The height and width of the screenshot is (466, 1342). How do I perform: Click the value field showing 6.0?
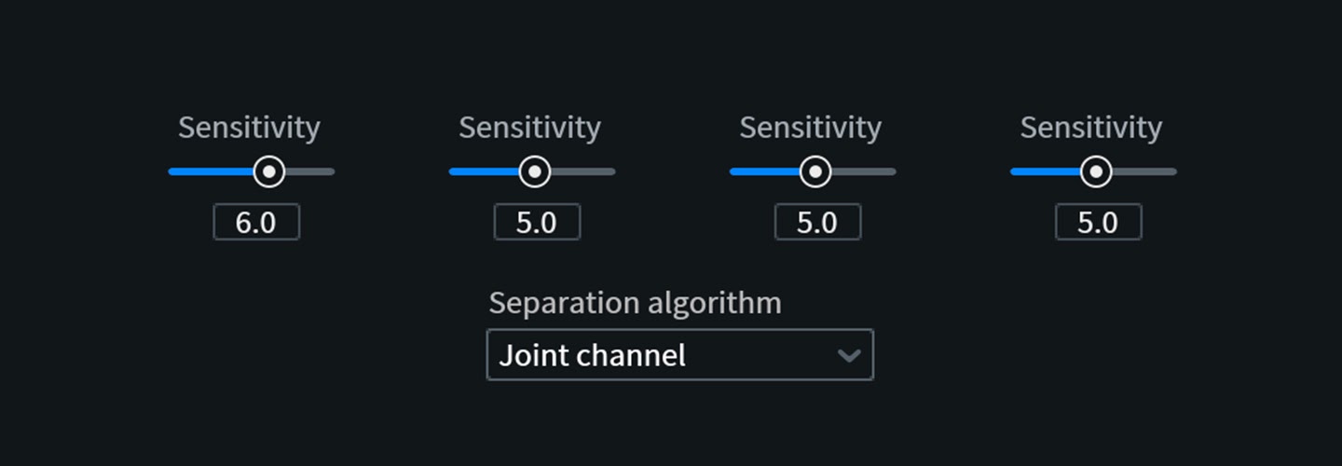pos(256,223)
